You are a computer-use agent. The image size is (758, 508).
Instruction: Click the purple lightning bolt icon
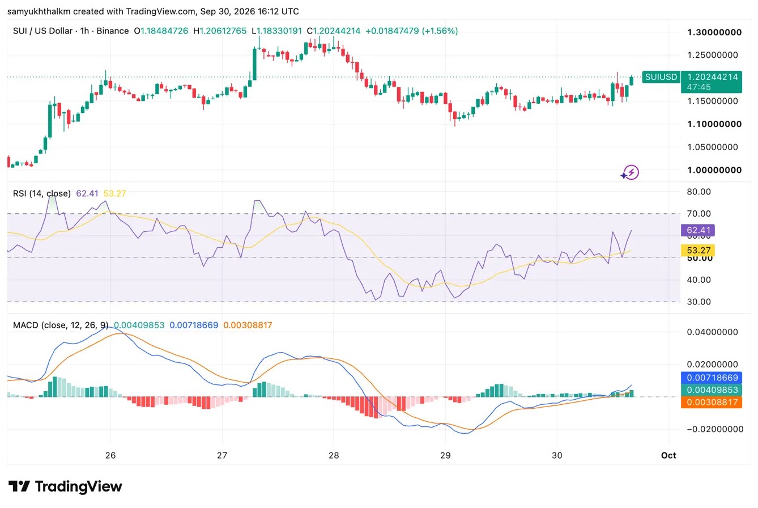point(631,172)
